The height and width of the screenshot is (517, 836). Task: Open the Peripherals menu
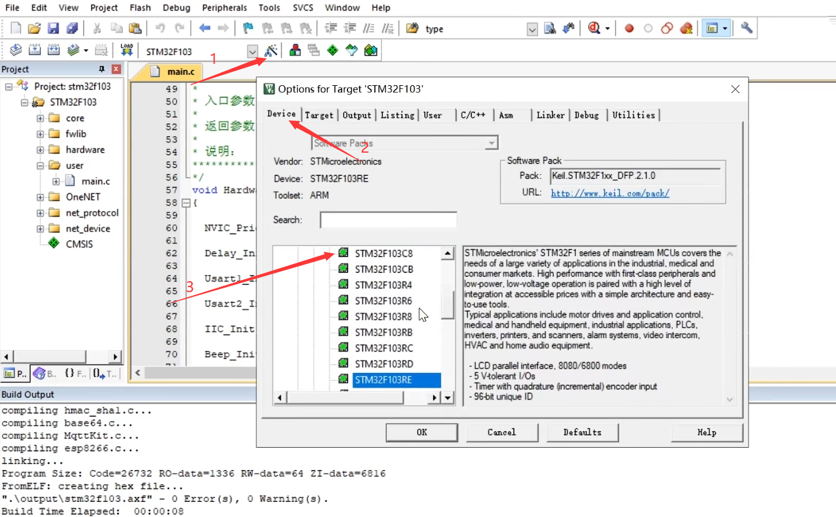(224, 7)
